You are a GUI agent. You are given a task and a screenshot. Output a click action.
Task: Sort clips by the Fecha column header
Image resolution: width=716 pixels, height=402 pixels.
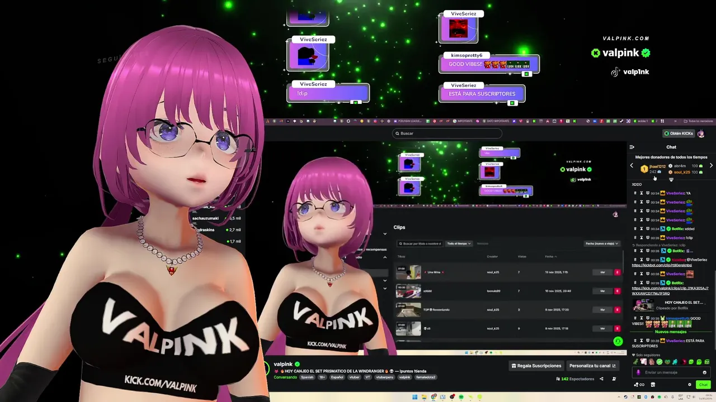551,256
